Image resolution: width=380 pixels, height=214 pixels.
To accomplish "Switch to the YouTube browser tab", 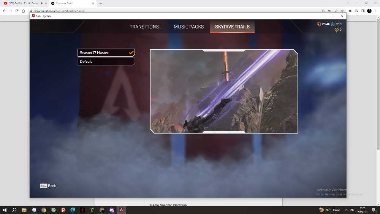I will tap(23, 3).
